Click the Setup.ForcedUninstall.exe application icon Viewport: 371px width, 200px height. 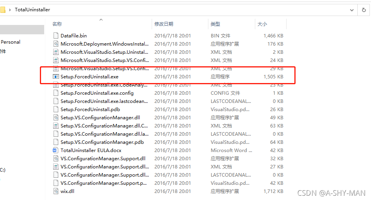56,77
